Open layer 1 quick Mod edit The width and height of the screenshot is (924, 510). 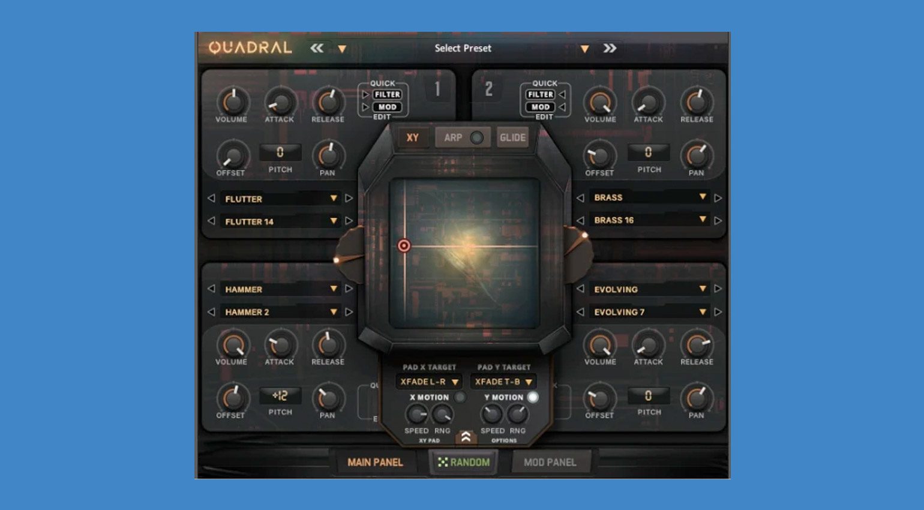(387, 107)
